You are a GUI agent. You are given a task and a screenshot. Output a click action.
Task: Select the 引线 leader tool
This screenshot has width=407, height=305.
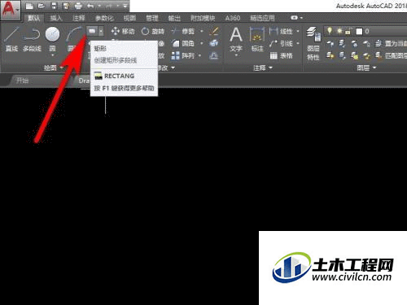click(281, 43)
